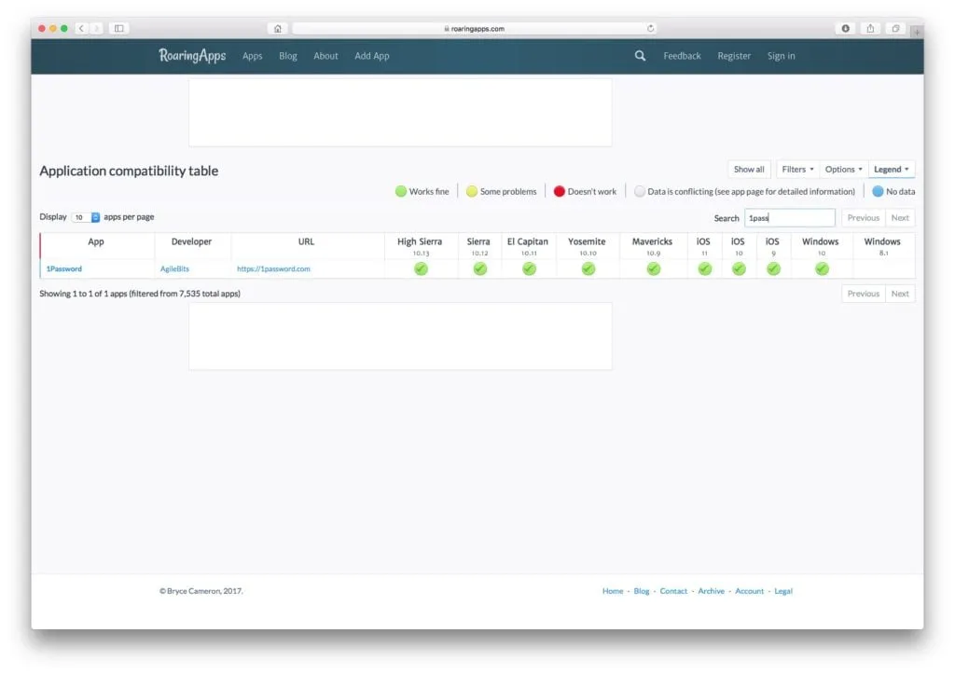Viewport: 955px width, 674px height.
Task: Click the blue No data legend dot
Action: [x=878, y=191]
